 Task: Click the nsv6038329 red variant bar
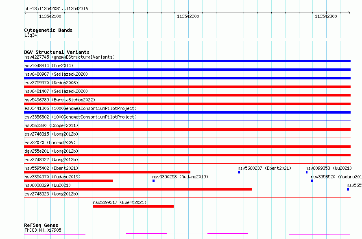tap(138, 189)
